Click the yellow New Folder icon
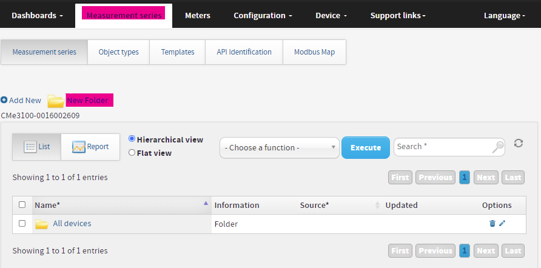 (x=56, y=101)
